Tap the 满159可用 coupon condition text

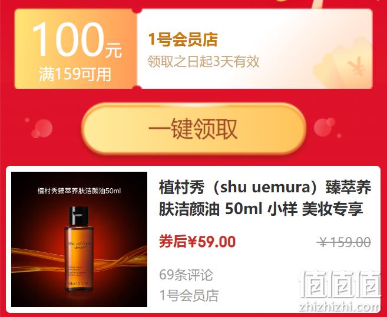pos(75,74)
